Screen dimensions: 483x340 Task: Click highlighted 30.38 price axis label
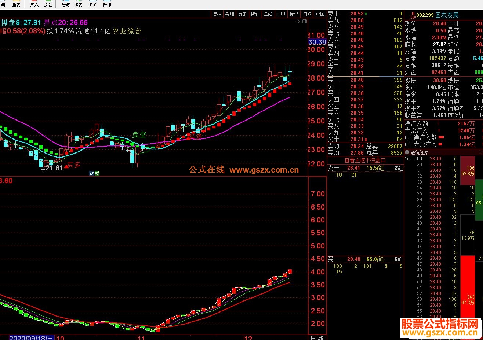[x=317, y=42]
